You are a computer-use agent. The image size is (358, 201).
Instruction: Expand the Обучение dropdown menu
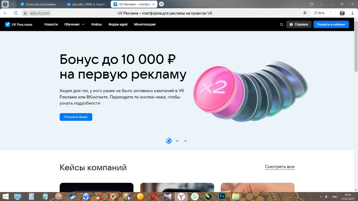(x=74, y=24)
